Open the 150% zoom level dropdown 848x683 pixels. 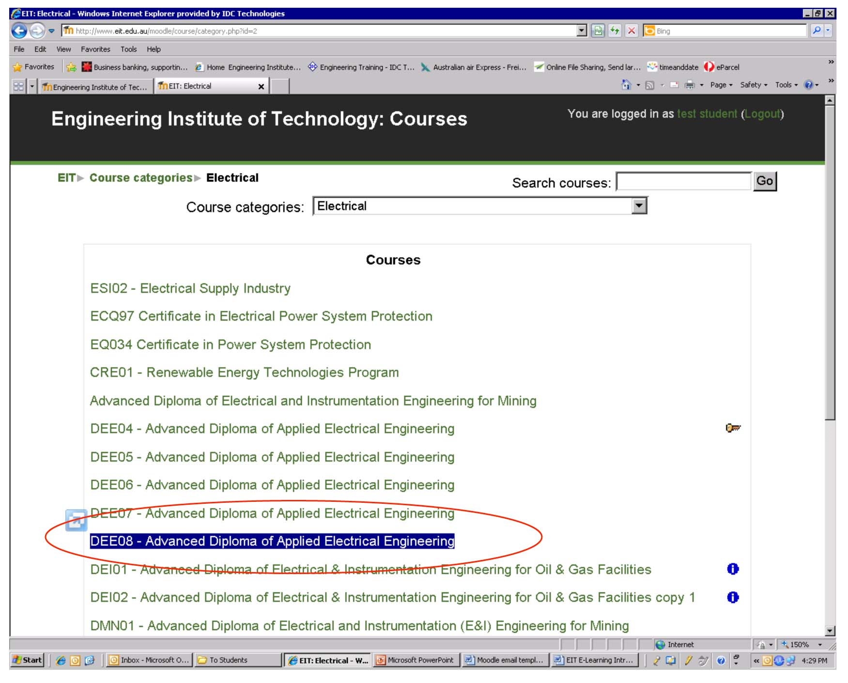pyautogui.click(x=820, y=645)
